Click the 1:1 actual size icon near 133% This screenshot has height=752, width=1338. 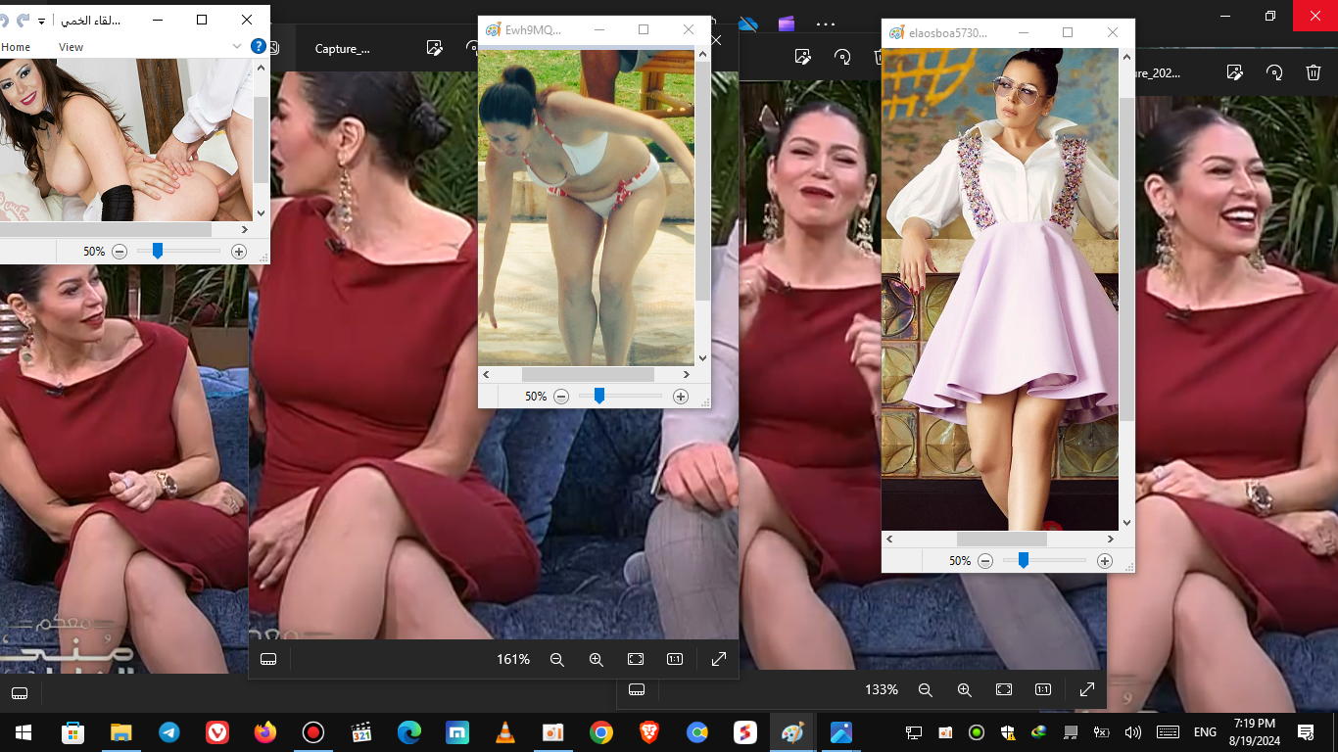point(1043,689)
